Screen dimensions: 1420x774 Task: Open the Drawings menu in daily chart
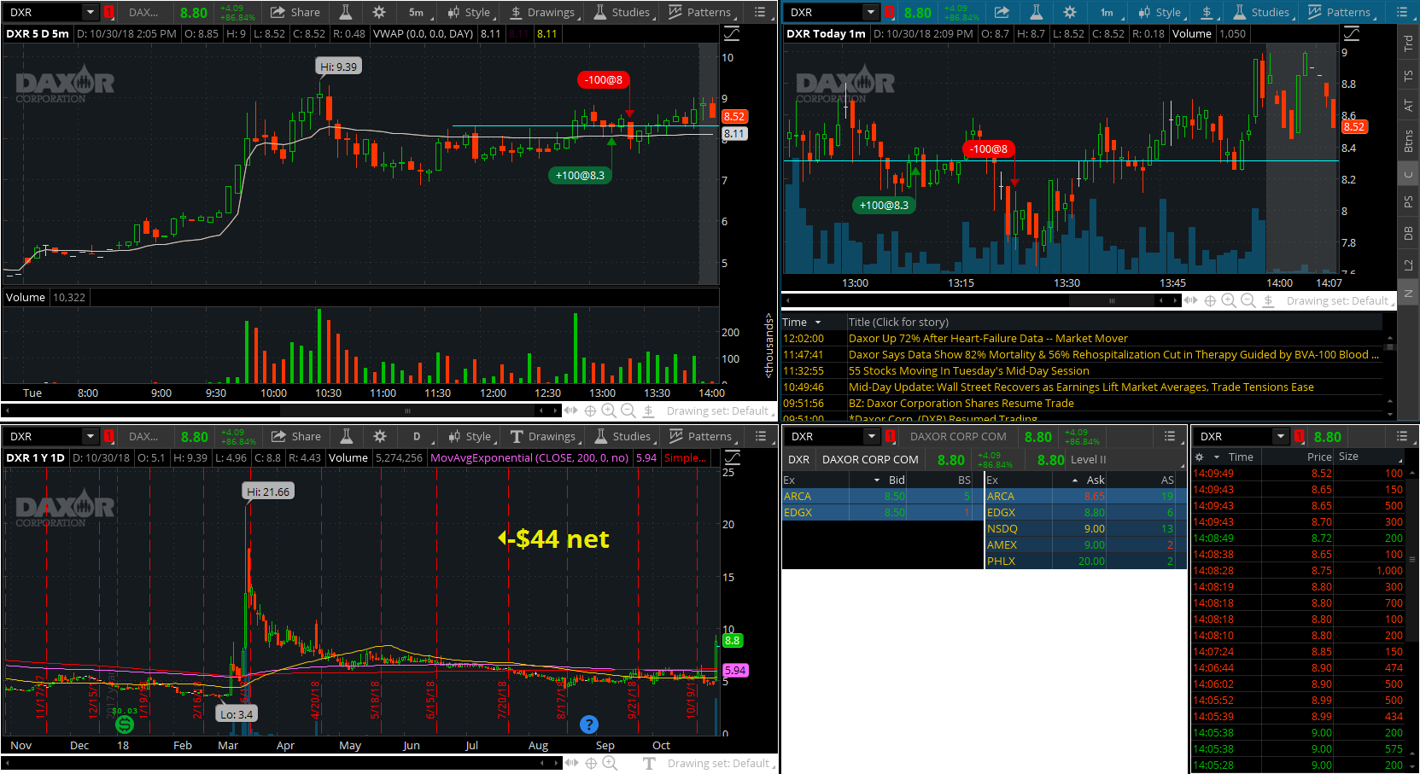coord(543,436)
